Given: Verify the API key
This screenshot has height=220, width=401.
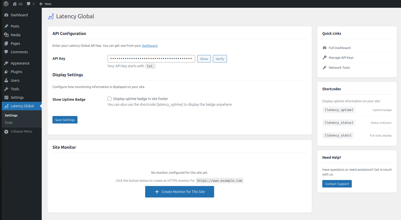Looking at the screenshot, I should click(x=220, y=59).
